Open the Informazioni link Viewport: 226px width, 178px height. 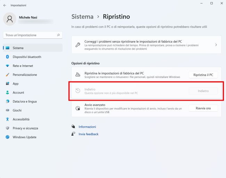click(x=87, y=127)
